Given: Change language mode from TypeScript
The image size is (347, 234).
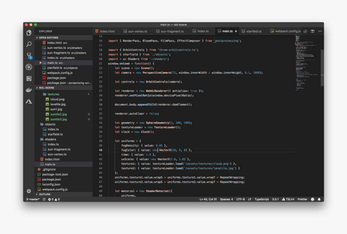Looking at the screenshot, I should click(261, 199).
